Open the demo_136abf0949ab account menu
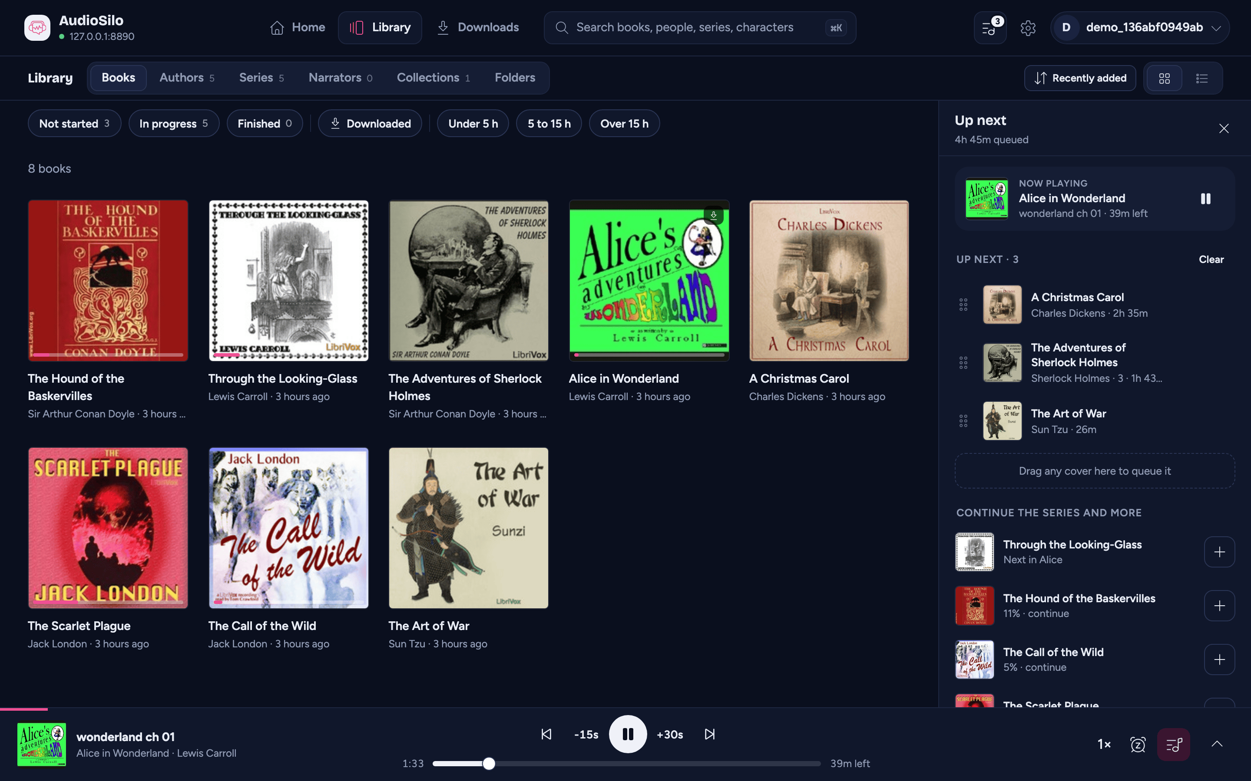This screenshot has width=1251, height=781. (1140, 27)
